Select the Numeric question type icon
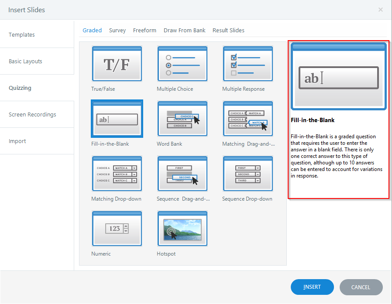The height and width of the screenshot is (304, 392). click(117, 229)
